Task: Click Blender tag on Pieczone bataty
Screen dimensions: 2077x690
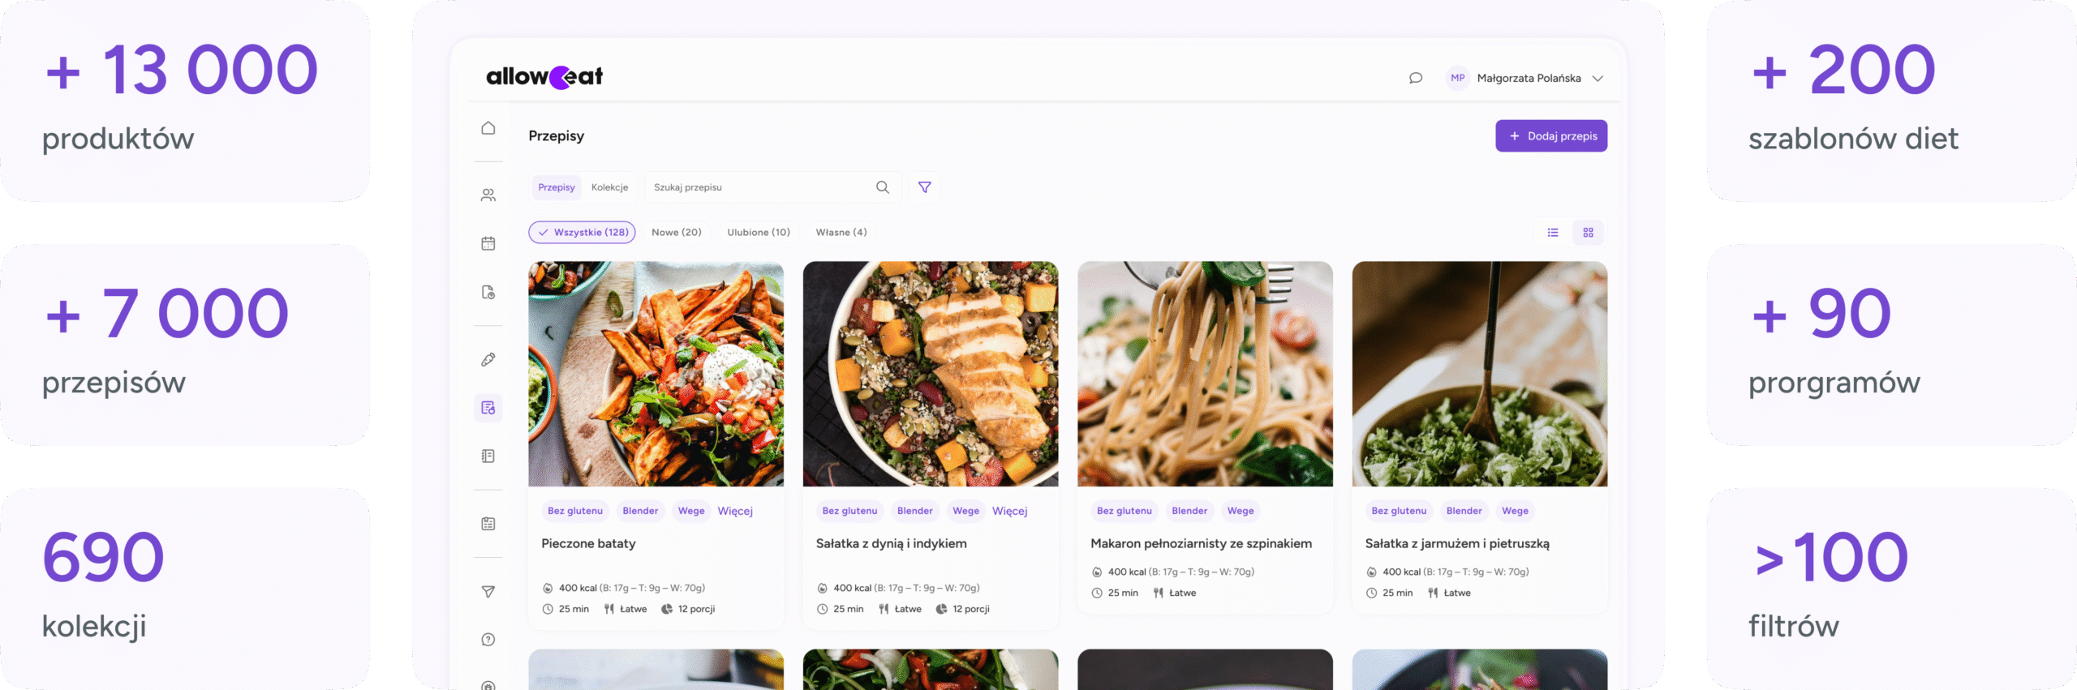Action: pos(640,511)
